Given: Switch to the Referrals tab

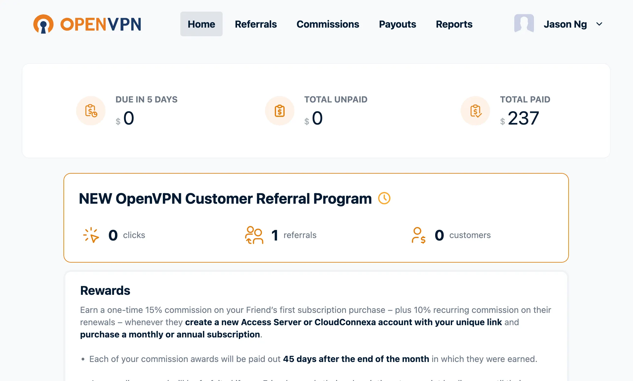Looking at the screenshot, I should pos(256,24).
